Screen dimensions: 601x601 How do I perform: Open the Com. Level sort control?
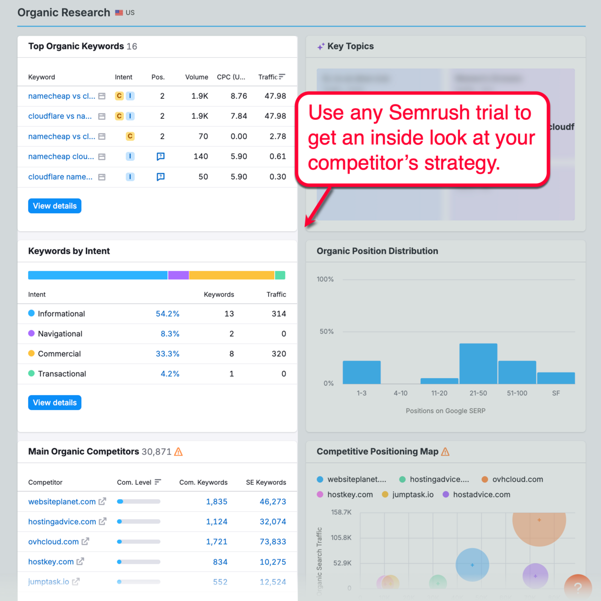coord(158,482)
